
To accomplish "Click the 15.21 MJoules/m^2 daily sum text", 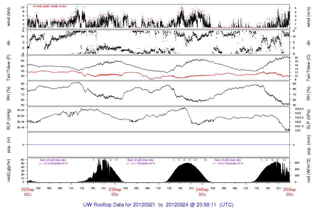I will pos(228,163).
